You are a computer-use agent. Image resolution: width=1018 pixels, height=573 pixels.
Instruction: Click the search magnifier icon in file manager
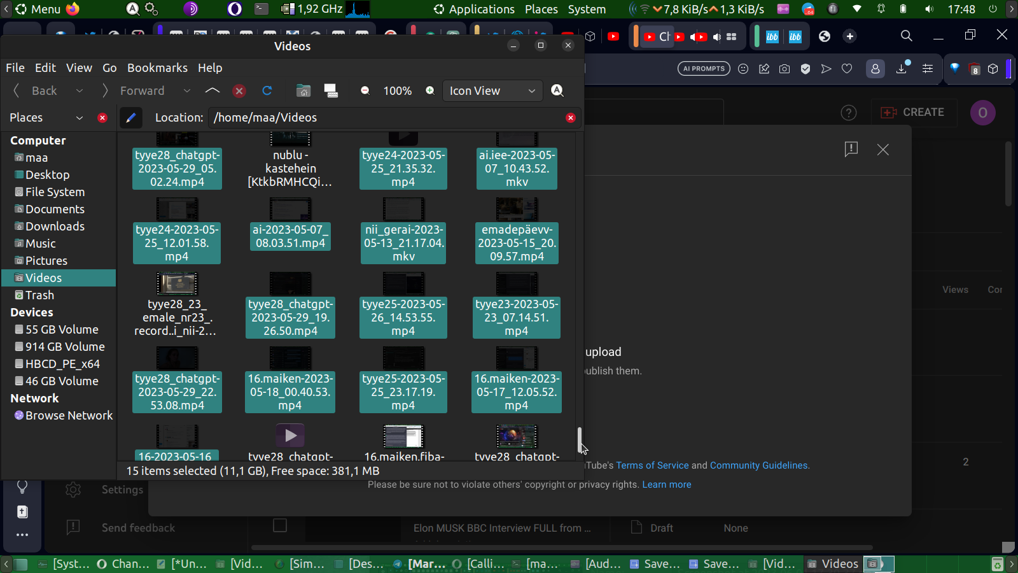[x=557, y=91]
